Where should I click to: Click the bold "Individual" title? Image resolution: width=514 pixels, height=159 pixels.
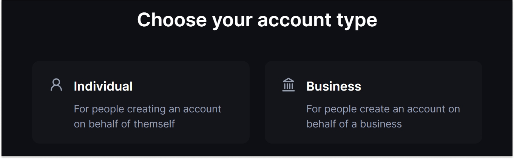click(x=103, y=86)
